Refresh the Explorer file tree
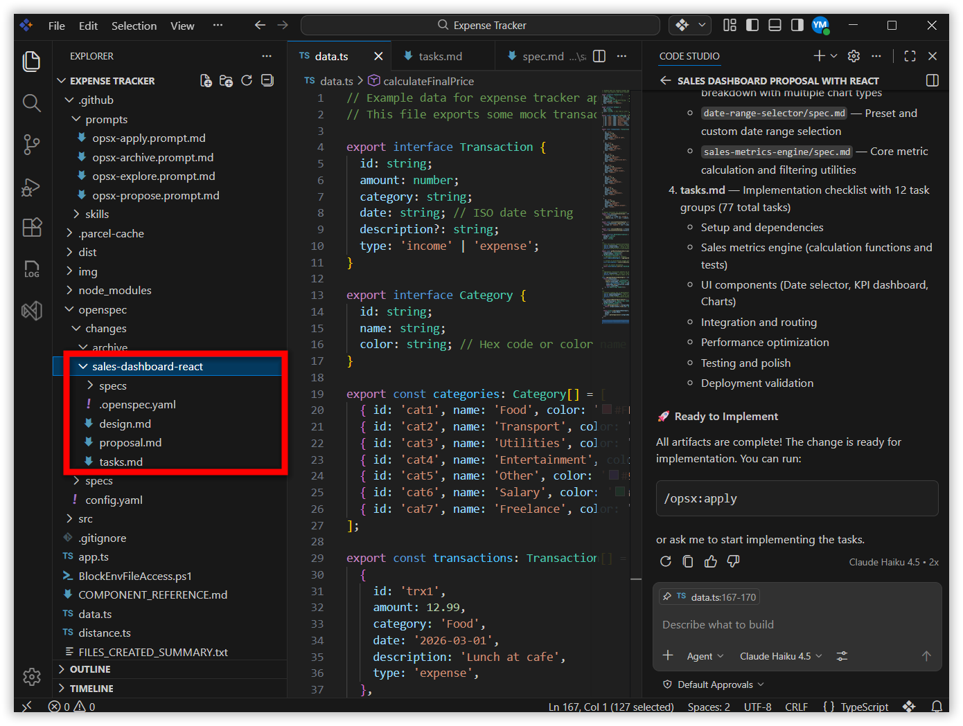The width and height of the screenshot is (963, 726). point(247,81)
